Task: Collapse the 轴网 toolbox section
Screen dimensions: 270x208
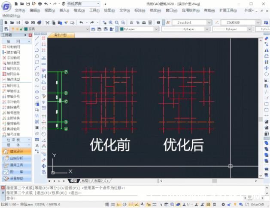Action: click(17, 41)
